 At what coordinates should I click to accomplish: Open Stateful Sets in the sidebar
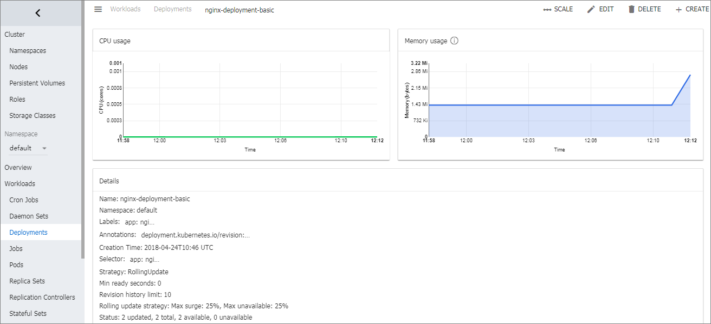28,314
